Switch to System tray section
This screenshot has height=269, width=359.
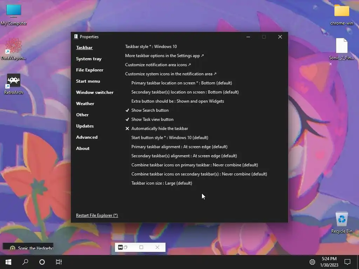coord(89,59)
